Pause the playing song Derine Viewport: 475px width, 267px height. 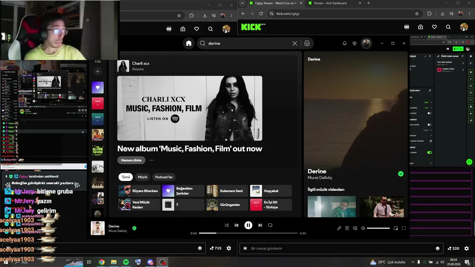pyautogui.click(x=248, y=225)
